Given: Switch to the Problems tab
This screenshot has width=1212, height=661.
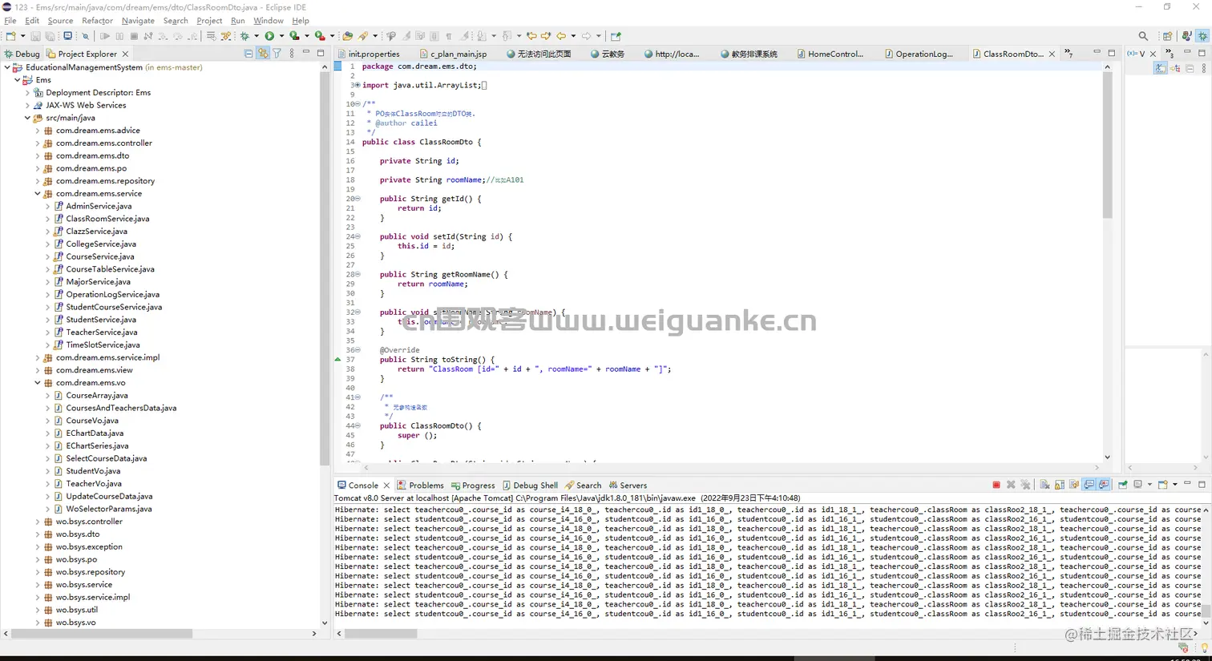Looking at the screenshot, I should point(420,486).
